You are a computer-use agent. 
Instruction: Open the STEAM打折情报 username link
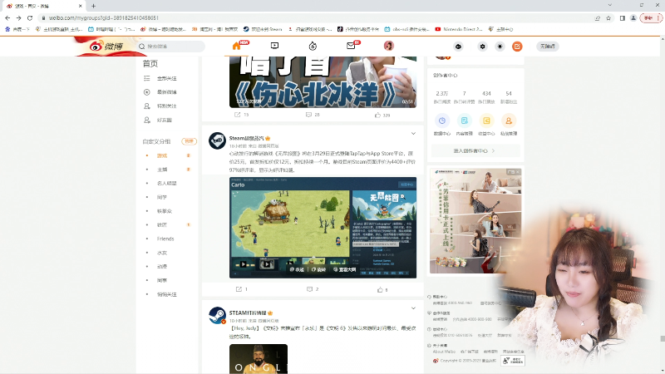(x=248, y=313)
